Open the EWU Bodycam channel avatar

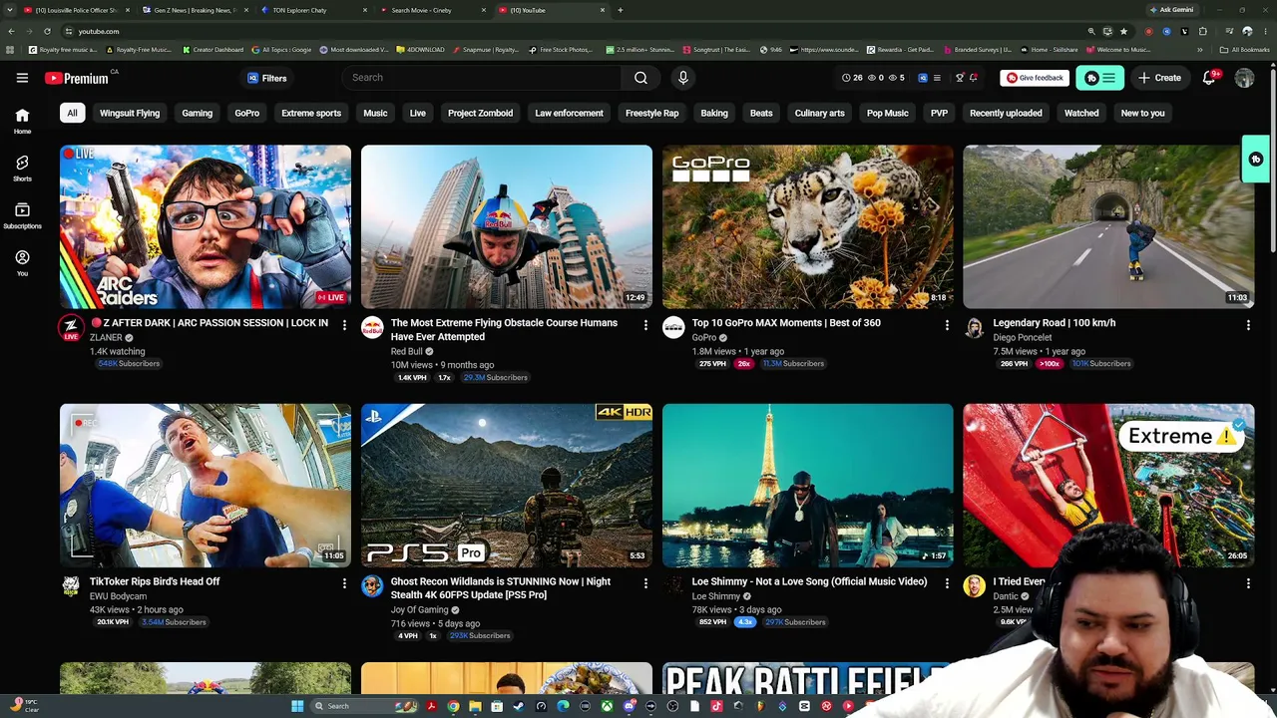pos(71,586)
